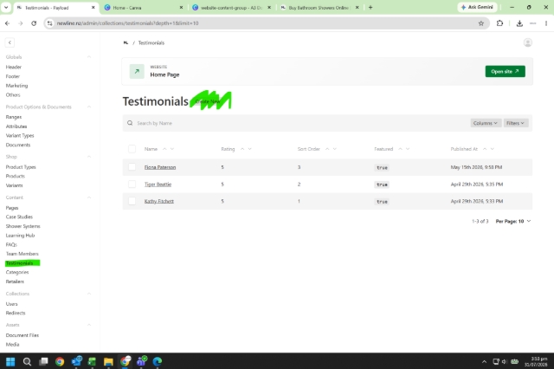This screenshot has height=369, width=554.
Task: Collapse the Assets sidebar group
Action: click(x=89, y=325)
